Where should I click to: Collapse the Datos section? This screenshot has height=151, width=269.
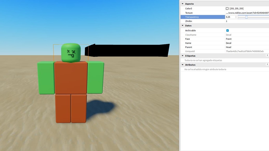(x=183, y=25)
